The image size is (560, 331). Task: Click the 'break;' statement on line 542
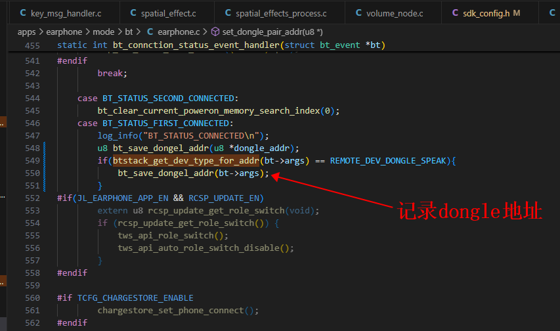112,74
